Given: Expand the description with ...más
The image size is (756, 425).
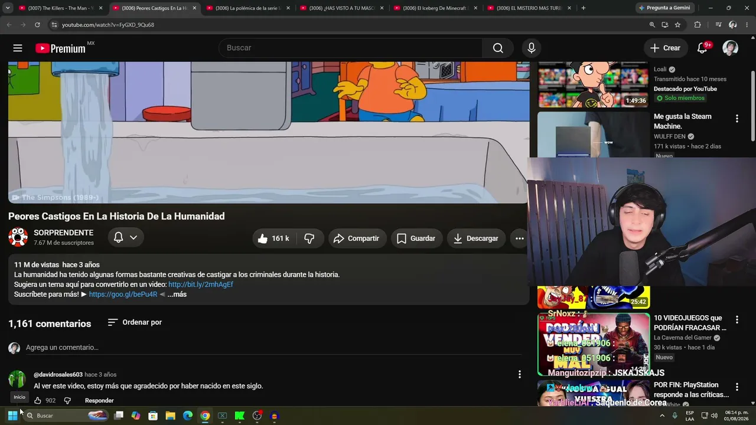Looking at the screenshot, I should point(177,295).
